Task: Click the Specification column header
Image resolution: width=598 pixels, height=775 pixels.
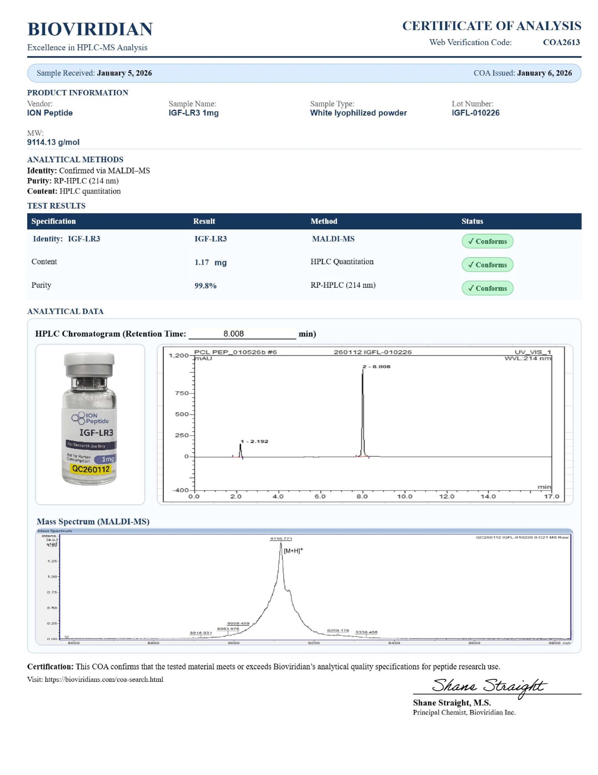Action: pyautogui.click(x=54, y=221)
